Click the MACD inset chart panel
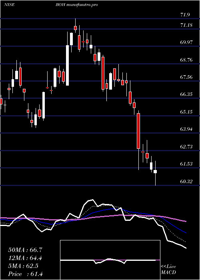 [110, 260]
